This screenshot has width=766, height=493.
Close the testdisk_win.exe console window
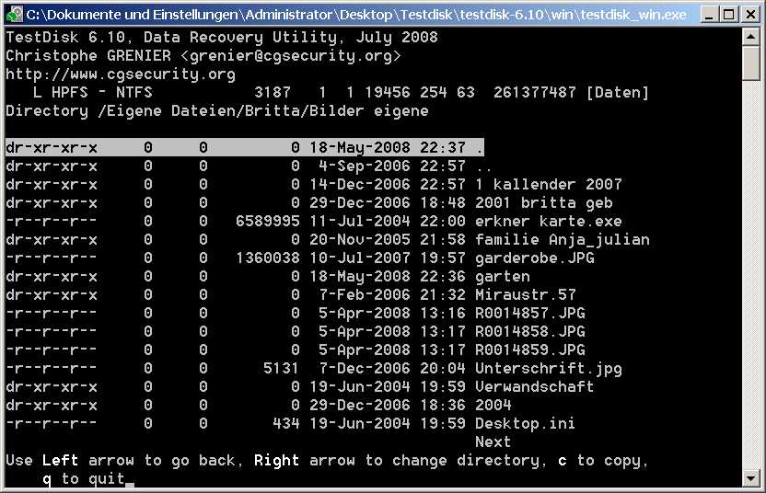click(x=749, y=15)
